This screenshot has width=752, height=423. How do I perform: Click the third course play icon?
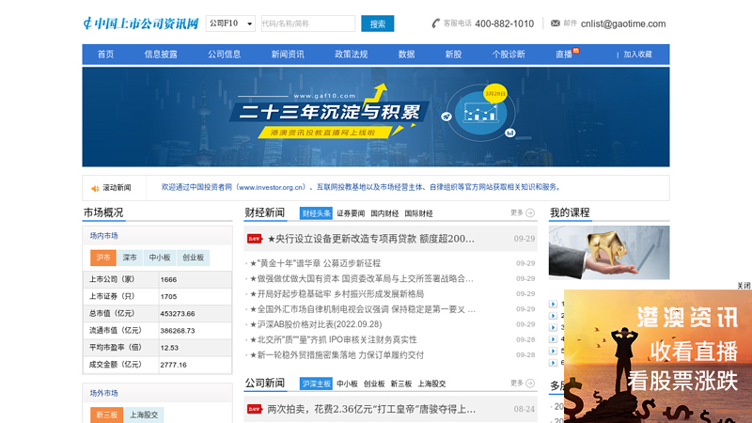click(553, 327)
